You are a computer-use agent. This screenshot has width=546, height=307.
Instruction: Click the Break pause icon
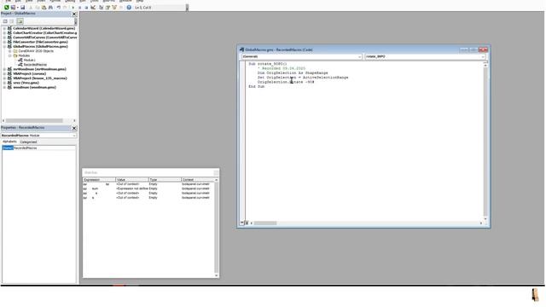pos(79,8)
